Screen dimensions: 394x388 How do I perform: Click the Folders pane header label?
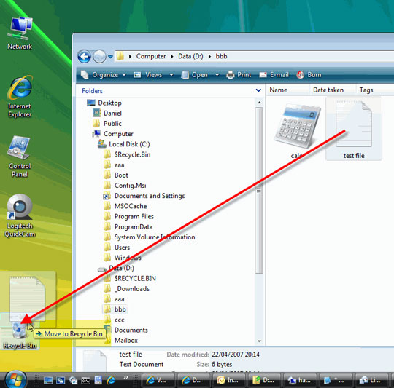pyautogui.click(x=92, y=91)
